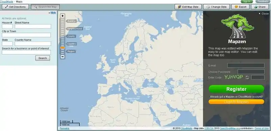
Task: Set zoom to Building level
Action: click(71, 21)
